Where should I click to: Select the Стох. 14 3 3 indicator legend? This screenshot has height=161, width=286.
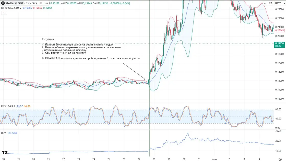click(x=8, y=106)
